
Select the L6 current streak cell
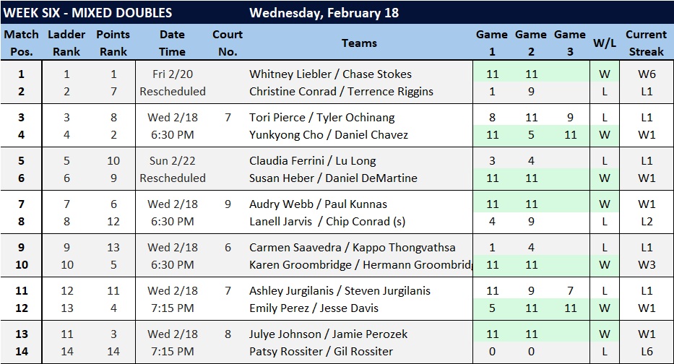pos(646,351)
